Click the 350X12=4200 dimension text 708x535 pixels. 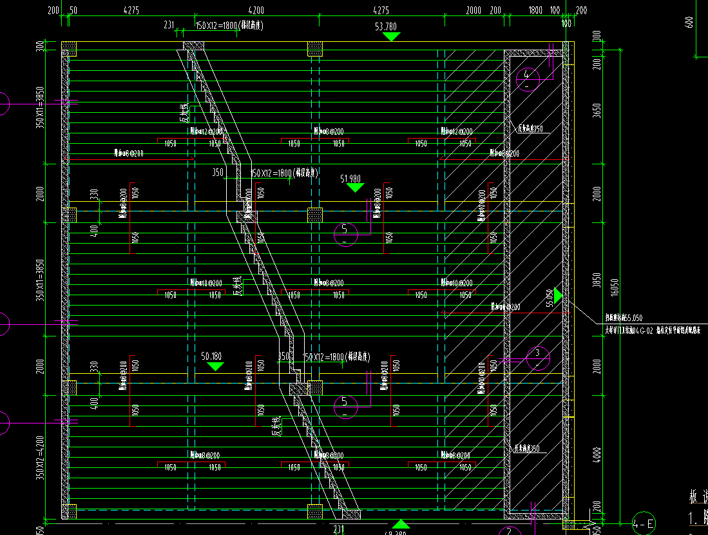[40, 458]
